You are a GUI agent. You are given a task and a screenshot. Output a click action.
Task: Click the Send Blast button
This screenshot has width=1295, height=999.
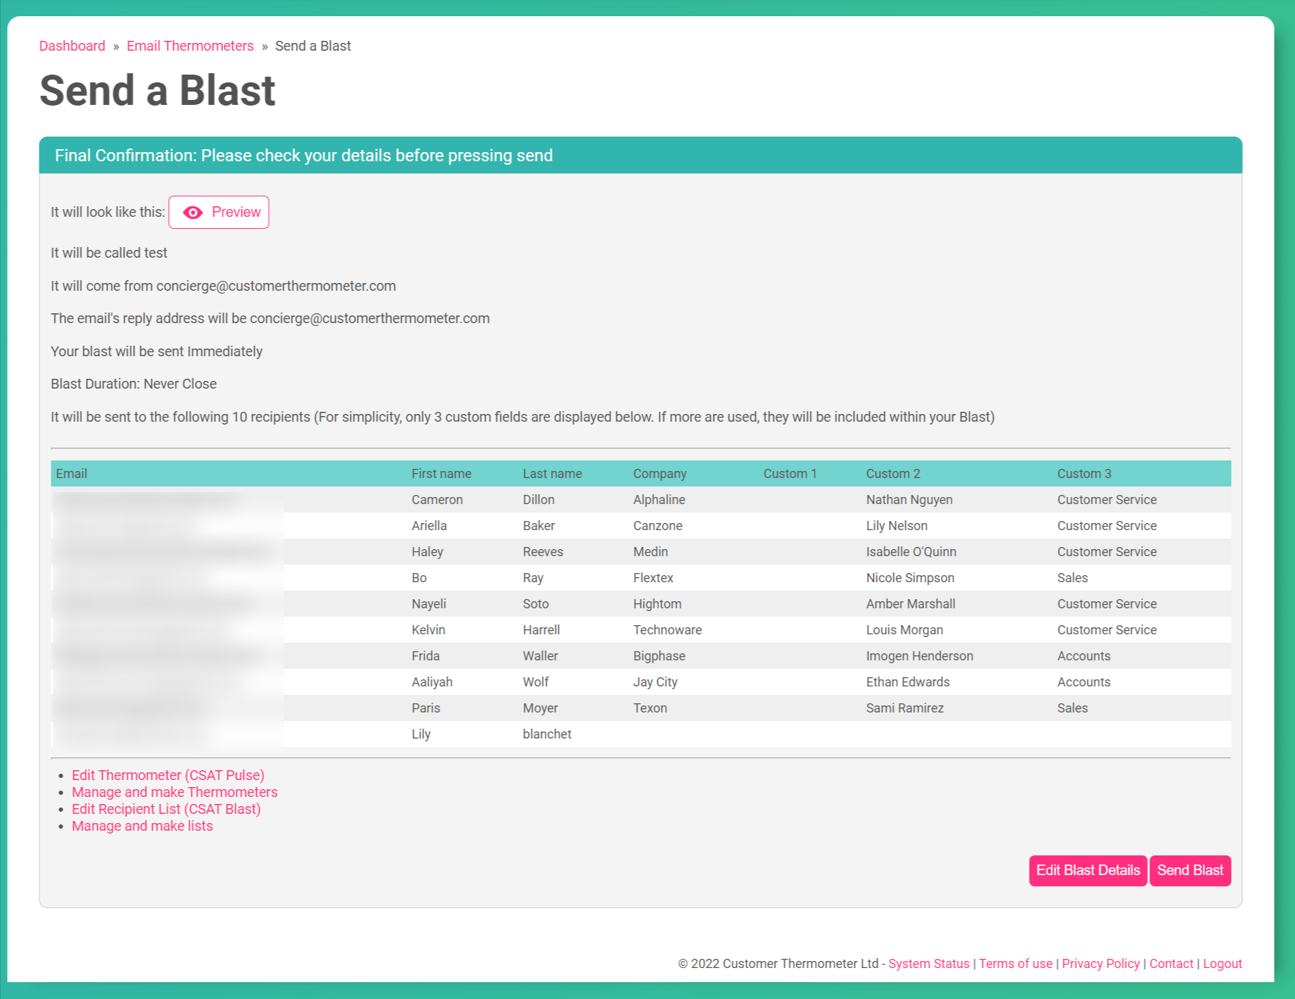[1190, 871]
